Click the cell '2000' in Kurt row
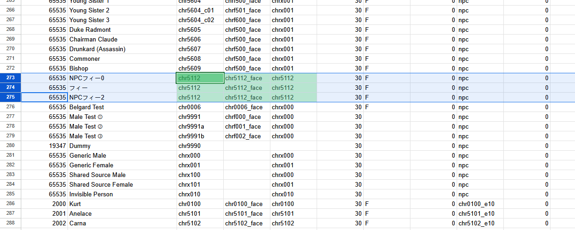575x230 pixels. click(x=45, y=204)
